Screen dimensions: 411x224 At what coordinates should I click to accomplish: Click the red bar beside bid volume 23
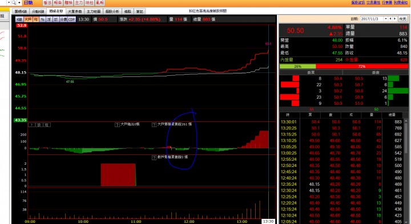pyautogui.click(x=289, y=97)
